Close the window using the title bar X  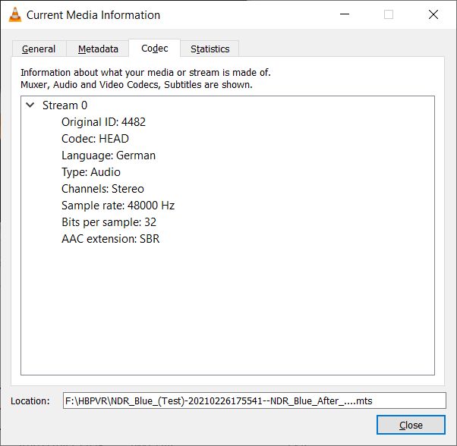433,14
